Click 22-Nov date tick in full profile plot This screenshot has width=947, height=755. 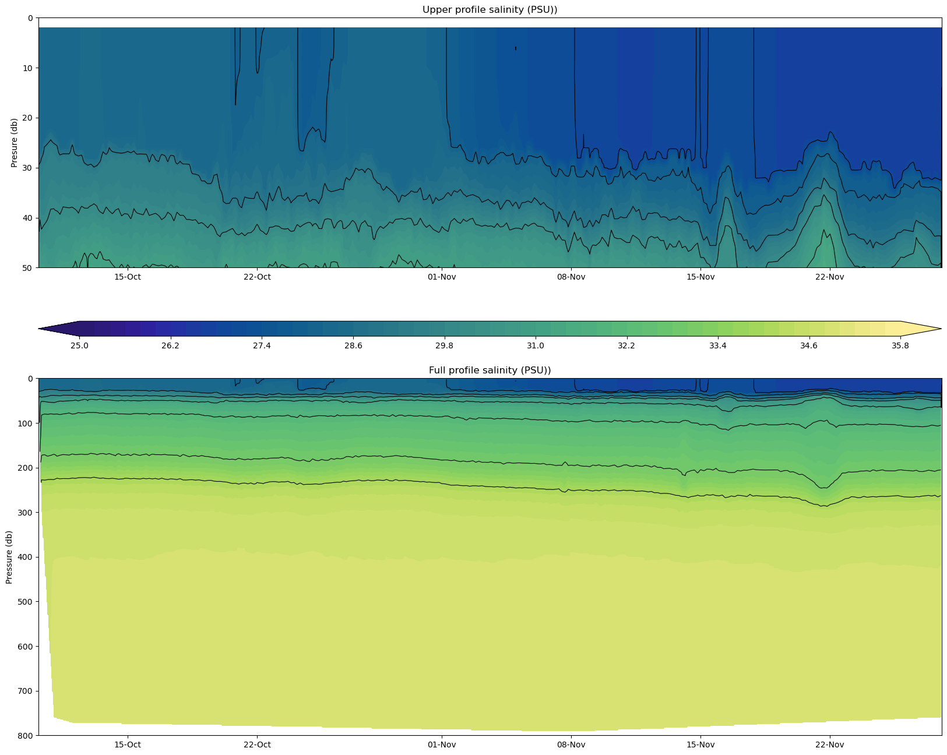[x=829, y=745]
